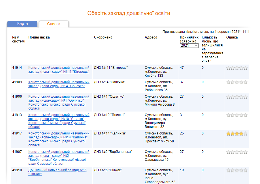
Task: Click system number 41906
Action: pyautogui.click(x=17, y=97)
